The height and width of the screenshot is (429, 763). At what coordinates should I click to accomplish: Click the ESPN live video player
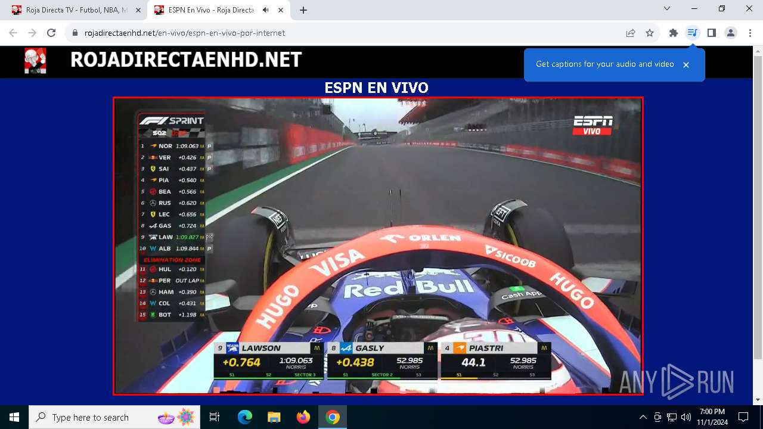click(378, 245)
